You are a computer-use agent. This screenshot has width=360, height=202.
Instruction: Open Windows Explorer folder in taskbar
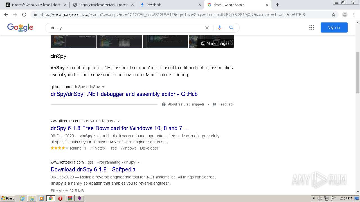[32, 198]
